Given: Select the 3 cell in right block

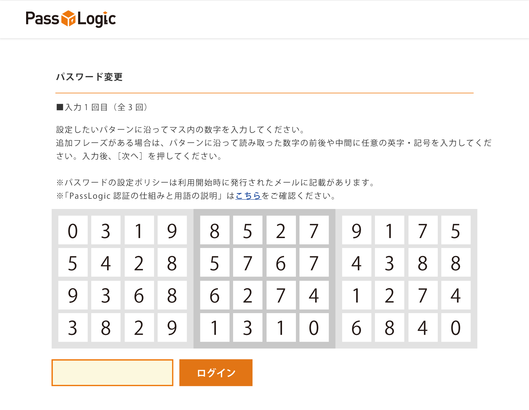Looking at the screenshot, I should [389, 263].
